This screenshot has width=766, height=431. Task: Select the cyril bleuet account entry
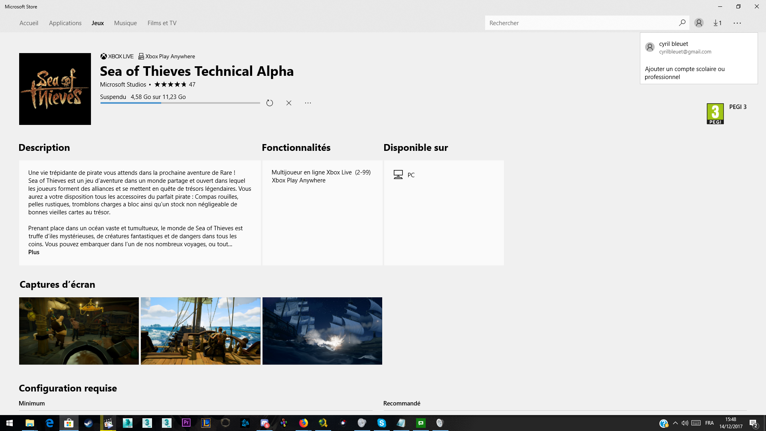pyautogui.click(x=699, y=47)
